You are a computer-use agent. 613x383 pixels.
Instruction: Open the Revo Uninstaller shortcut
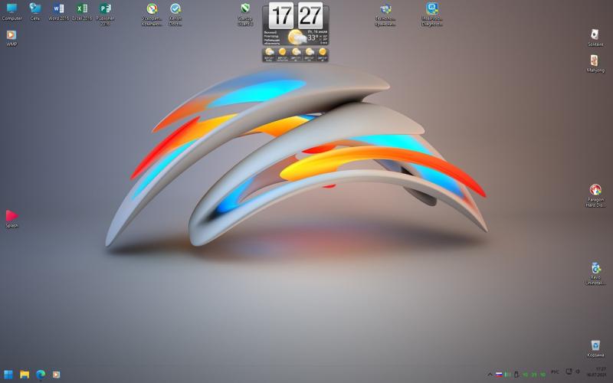click(595, 273)
